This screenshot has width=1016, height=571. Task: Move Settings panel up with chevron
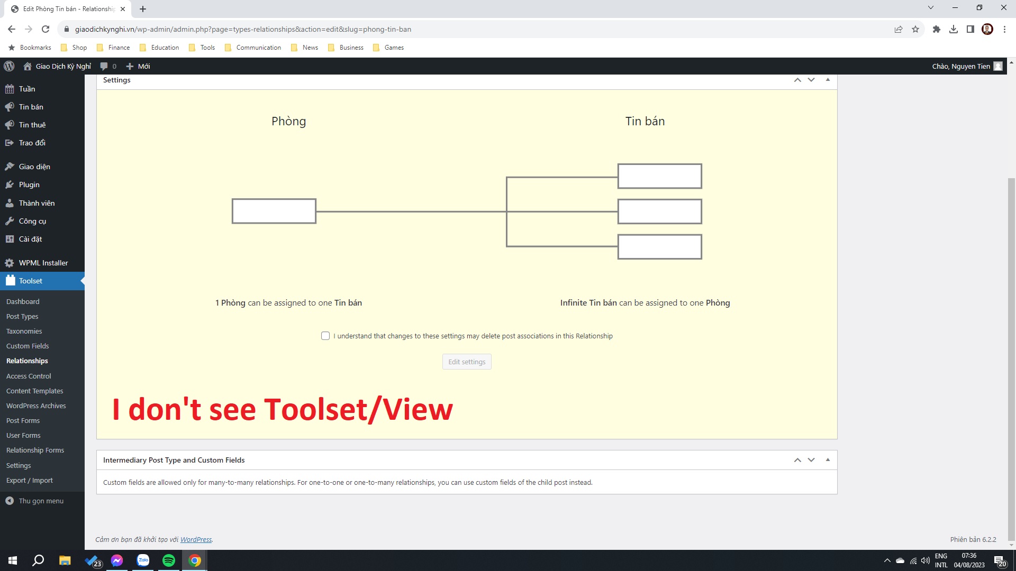pyautogui.click(x=797, y=80)
